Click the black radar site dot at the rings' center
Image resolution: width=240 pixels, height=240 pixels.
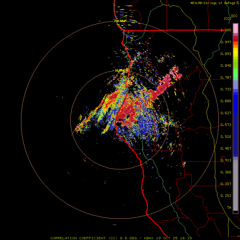tap(120, 119)
